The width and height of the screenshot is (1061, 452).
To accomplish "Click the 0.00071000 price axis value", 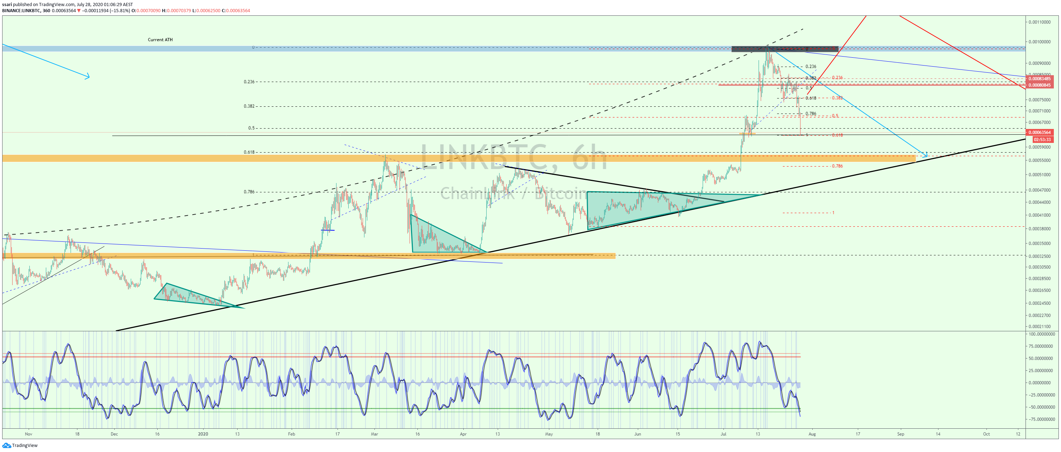I will tap(1040, 111).
